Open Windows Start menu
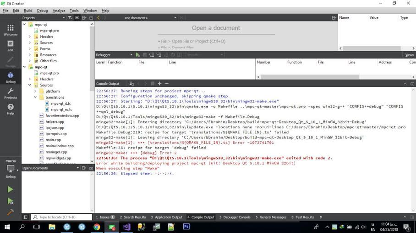The height and width of the screenshot is (233, 416). coord(7,227)
